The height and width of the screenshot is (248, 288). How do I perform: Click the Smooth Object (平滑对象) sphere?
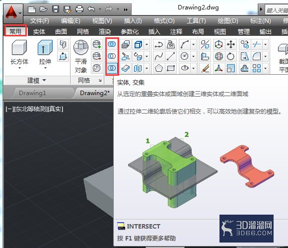click(x=81, y=56)
